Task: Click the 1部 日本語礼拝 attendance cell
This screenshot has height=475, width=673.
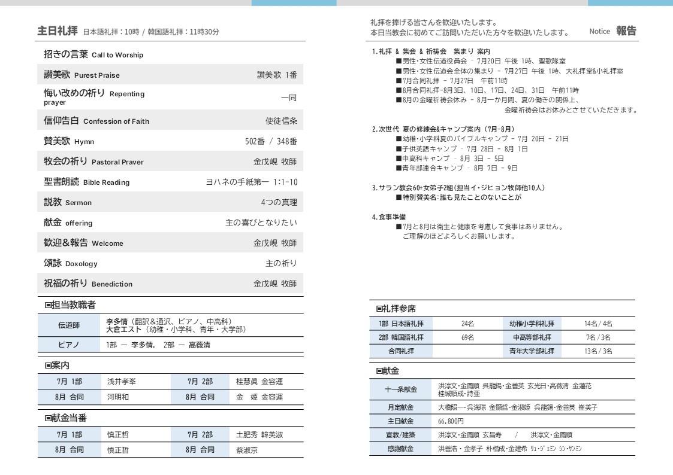Action: tap(401, 324)
